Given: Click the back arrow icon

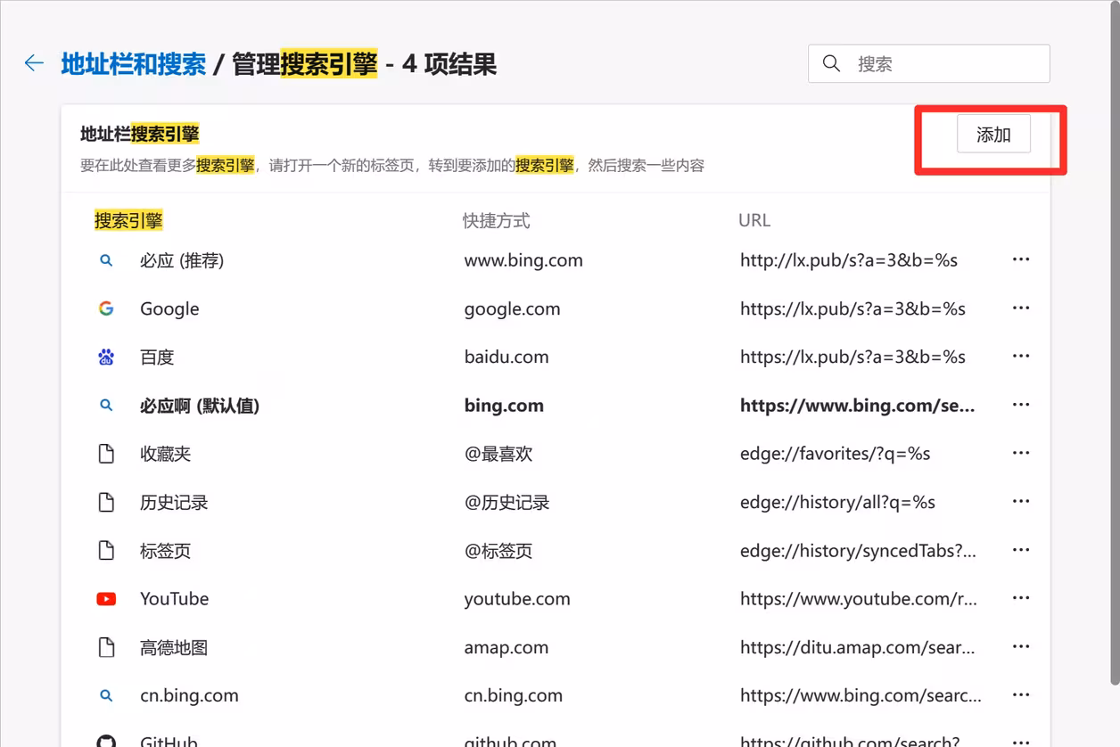Looking at the screenshot, I should pos(34,63).
